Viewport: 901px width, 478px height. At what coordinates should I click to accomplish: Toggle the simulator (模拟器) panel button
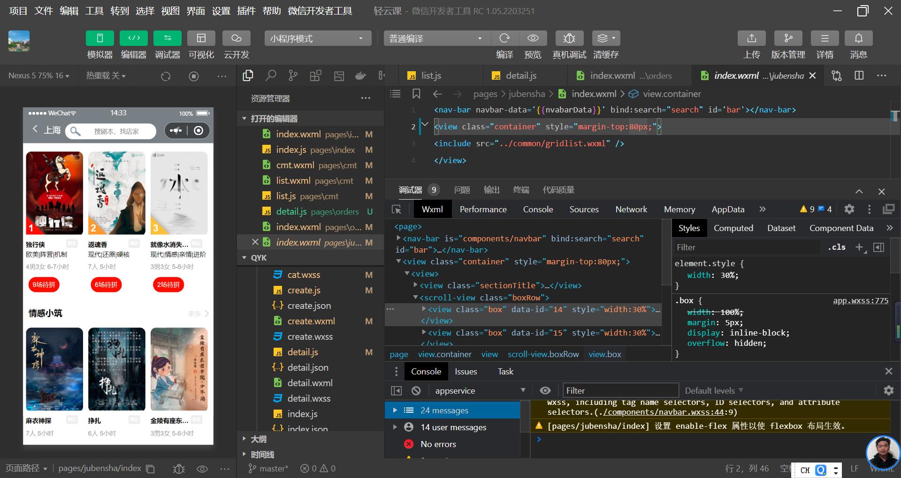click(99, 38)
